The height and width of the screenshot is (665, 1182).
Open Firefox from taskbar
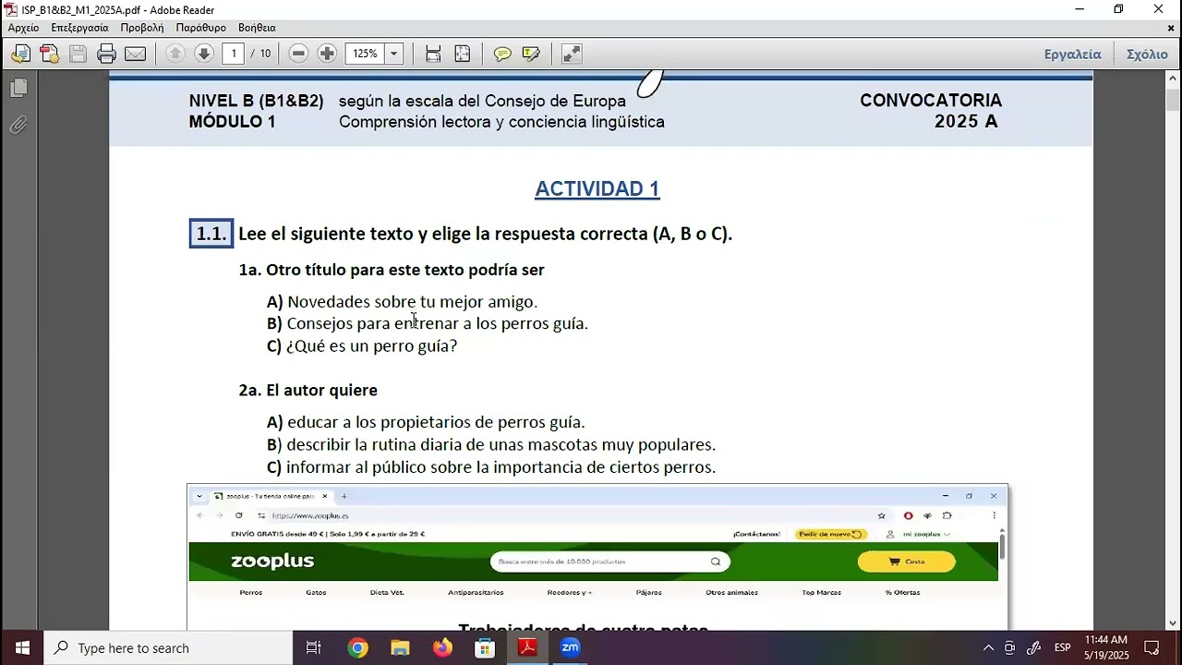(442, 647)
